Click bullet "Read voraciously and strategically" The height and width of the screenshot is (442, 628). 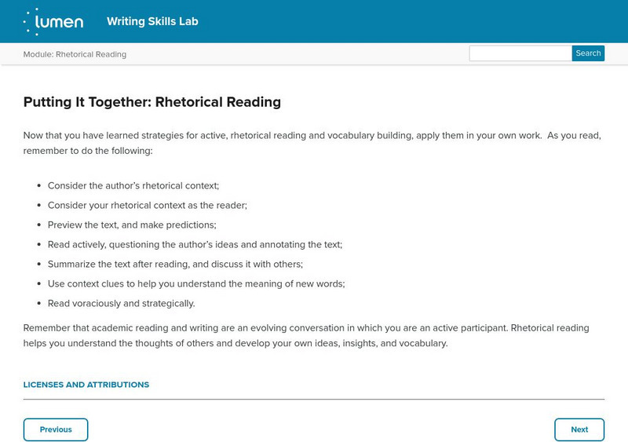click(x=122, y=303)
